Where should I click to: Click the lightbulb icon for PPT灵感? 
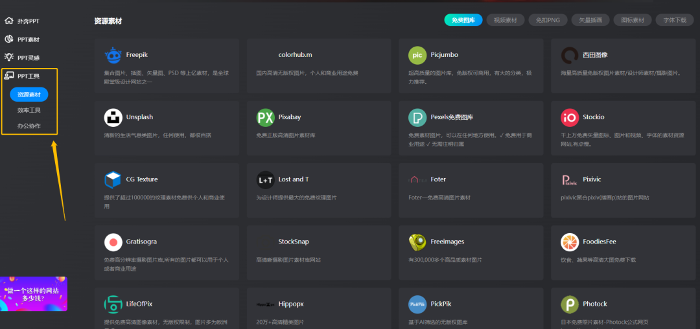[8, 57]
